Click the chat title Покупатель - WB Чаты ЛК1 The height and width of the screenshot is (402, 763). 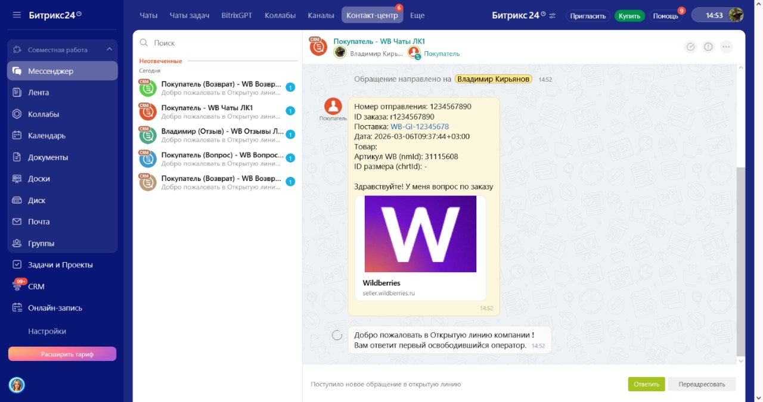coord(379,41)
